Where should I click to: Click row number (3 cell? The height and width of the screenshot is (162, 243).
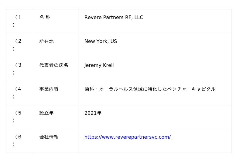19,69
